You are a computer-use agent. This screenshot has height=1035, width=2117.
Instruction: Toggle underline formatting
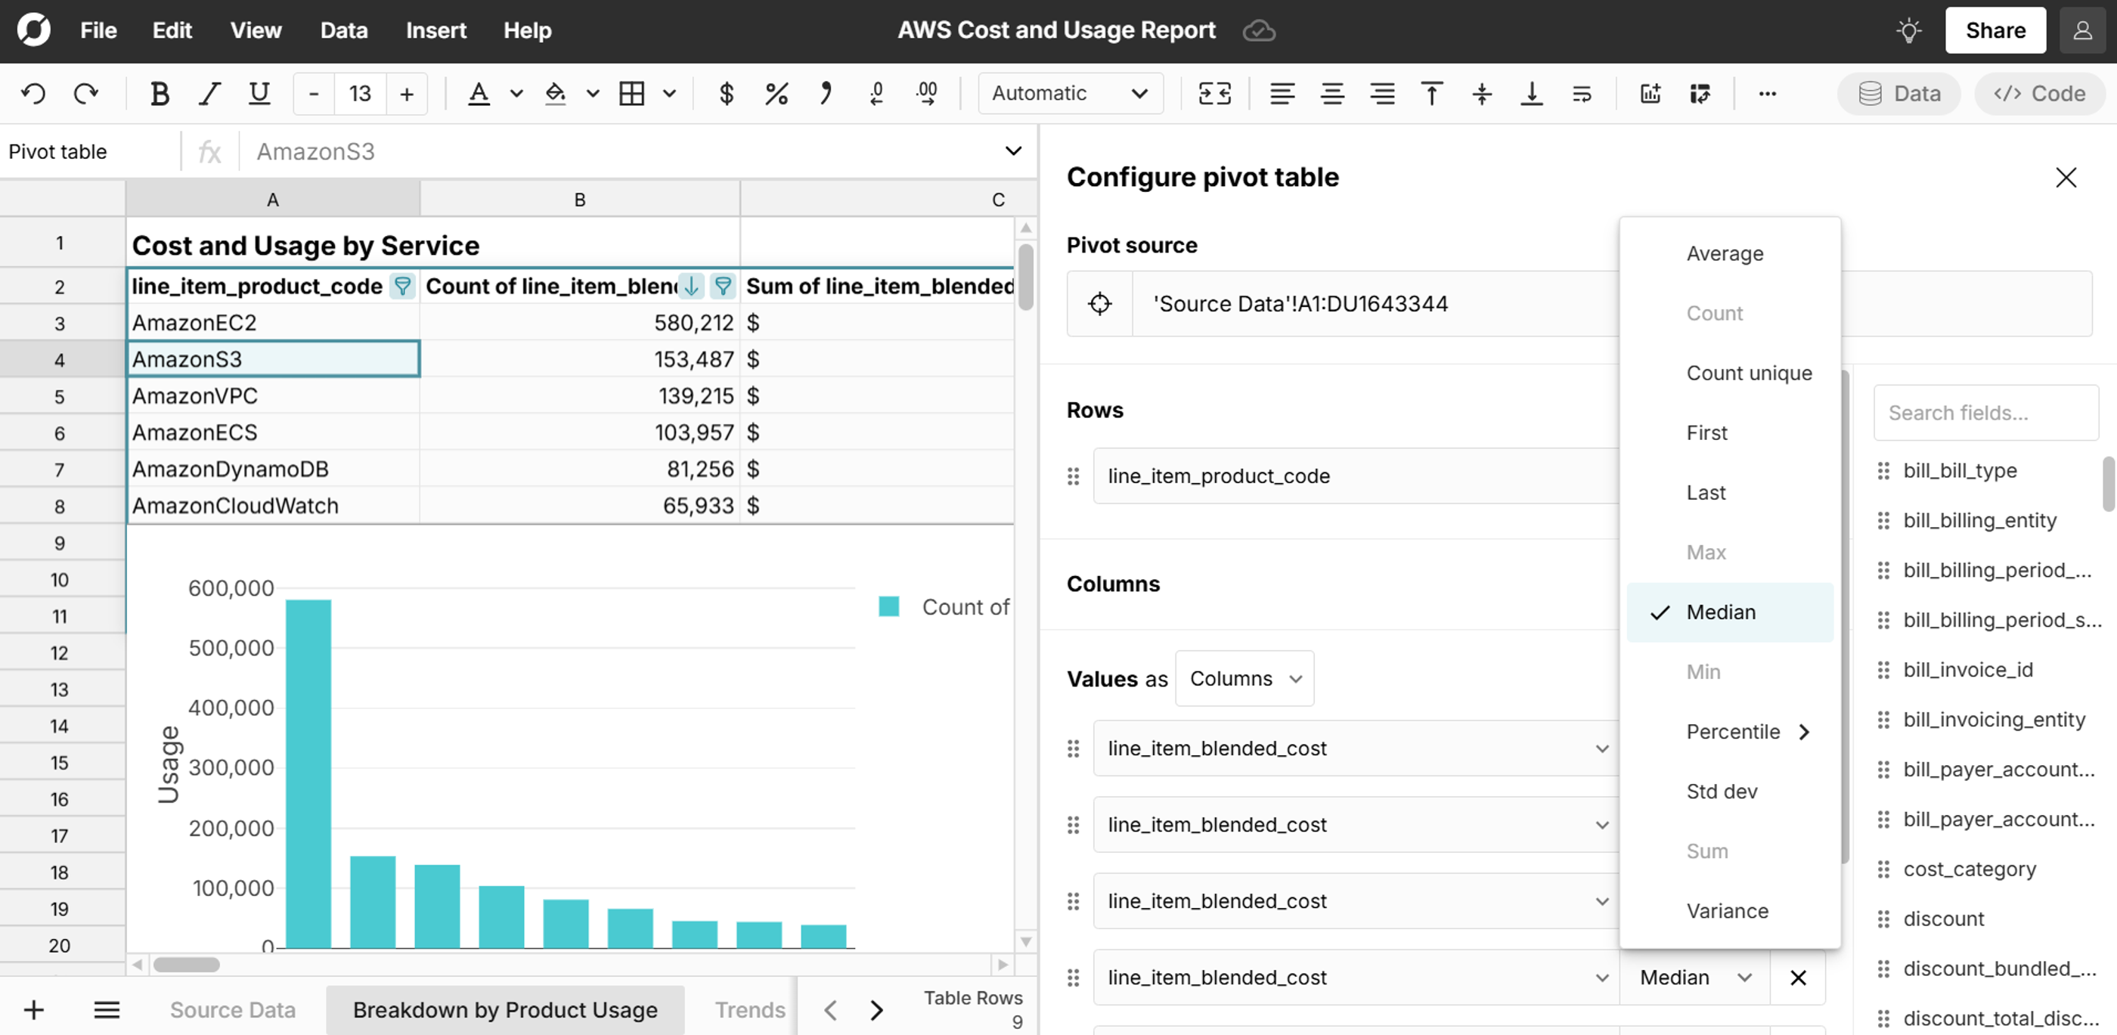pyautogui.click(x=259, y=94)
